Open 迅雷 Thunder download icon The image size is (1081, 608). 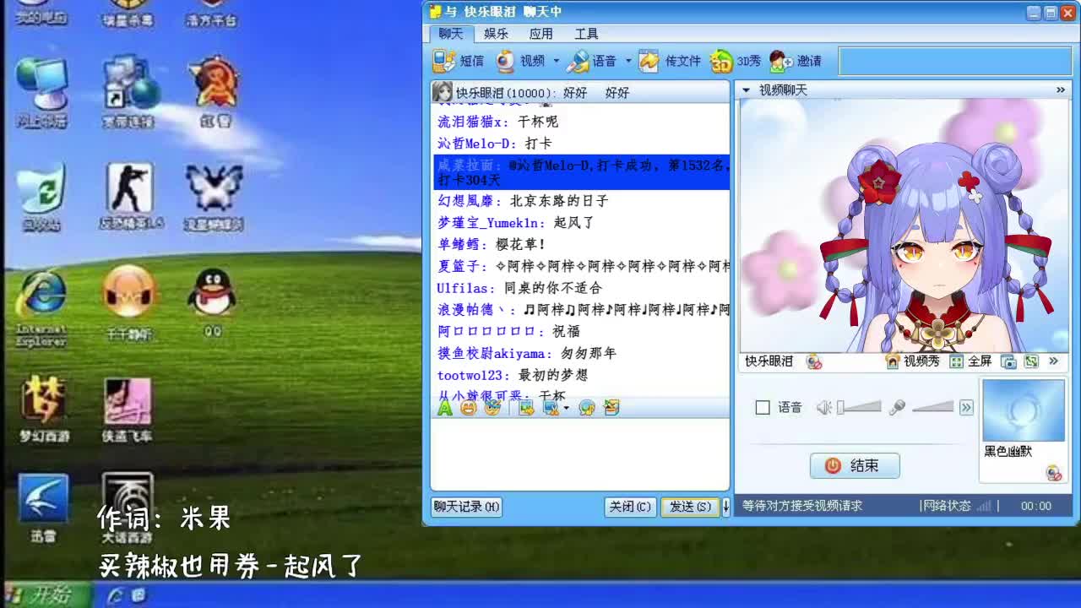click(43, 508)
